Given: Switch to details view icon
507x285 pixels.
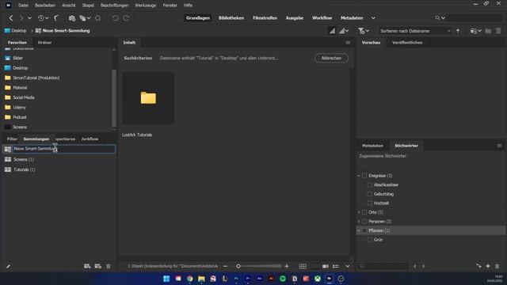Looking at the screenshot, I should pyautogui.click(x=326, y=266).
